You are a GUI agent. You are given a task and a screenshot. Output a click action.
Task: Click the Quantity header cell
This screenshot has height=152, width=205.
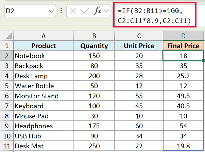click(x=94, y=45)
